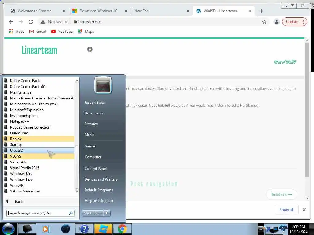Click the Linearteam site logo
Viewport: 314px width, 235px height.
pos(40,50)
